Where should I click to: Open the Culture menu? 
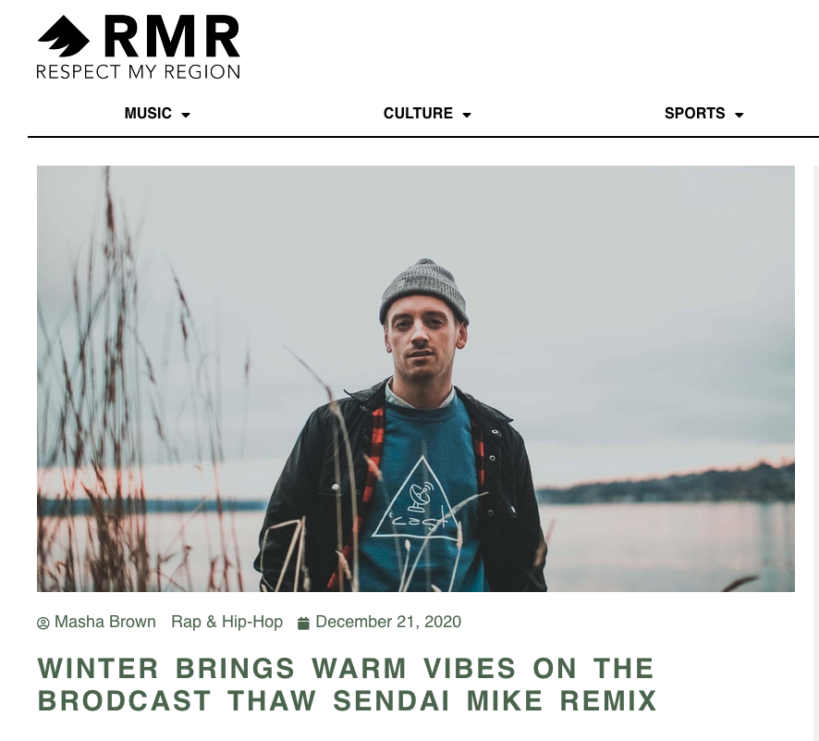pos(418,114)
